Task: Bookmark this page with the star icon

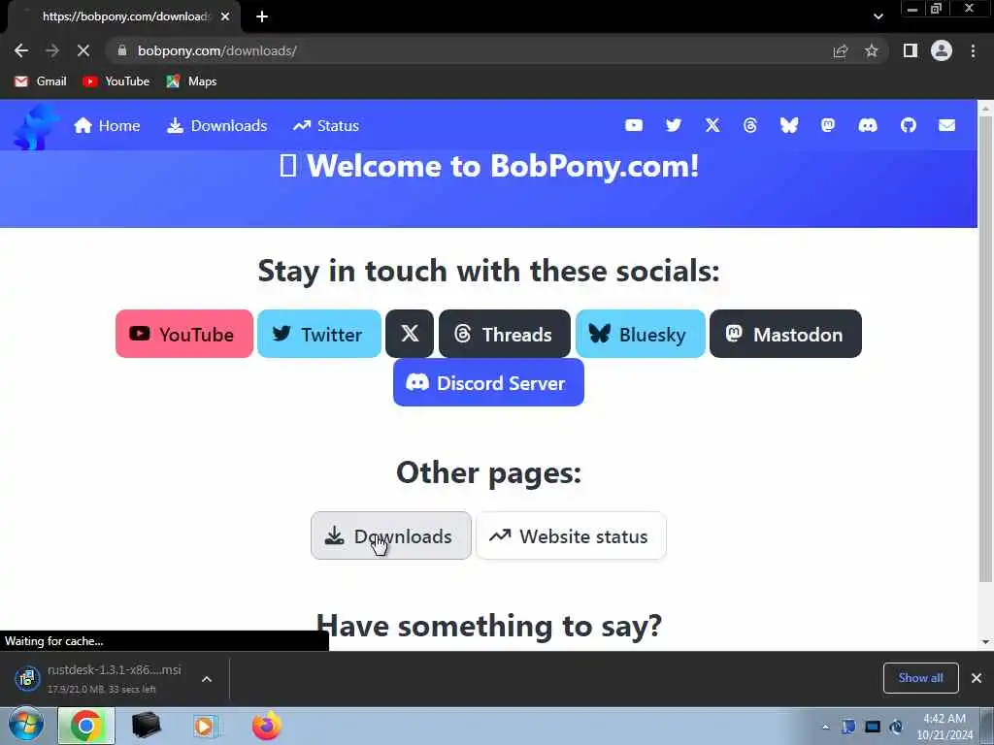Action: click(x=872, y=50)
